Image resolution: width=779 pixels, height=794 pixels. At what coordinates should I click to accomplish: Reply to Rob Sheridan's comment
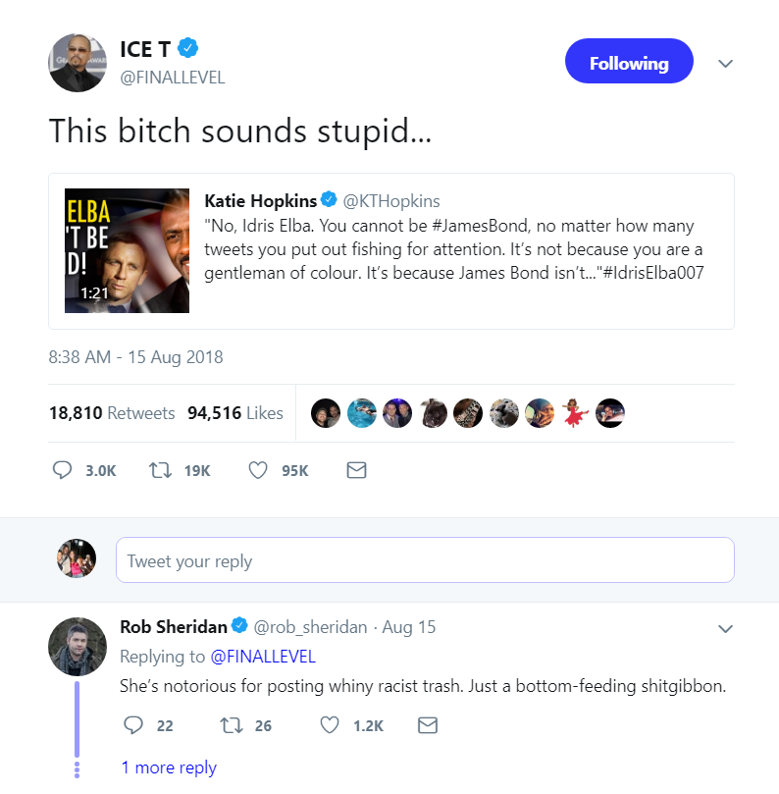pyautogui.click(x=133, y=725)
